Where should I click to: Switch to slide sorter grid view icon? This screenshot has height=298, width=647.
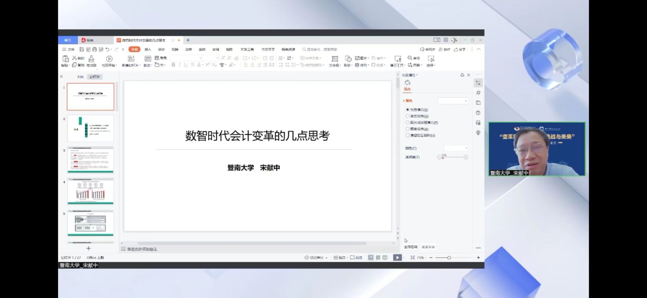(x=378, y=258)
